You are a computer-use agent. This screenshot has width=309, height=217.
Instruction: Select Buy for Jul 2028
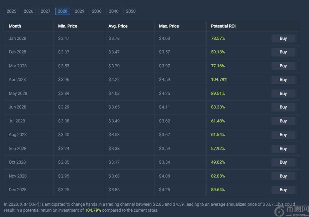(x=283, y=121)
